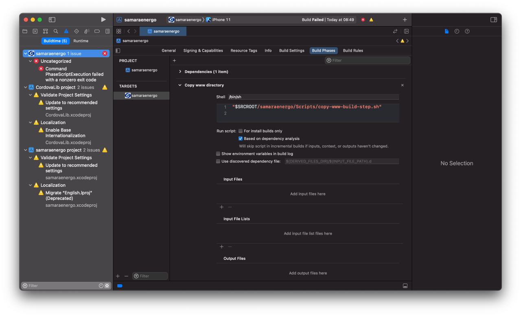This screenshot has width=521, height=316.
Task: Click the build phases Filter field
Action: tap(367, 61)
